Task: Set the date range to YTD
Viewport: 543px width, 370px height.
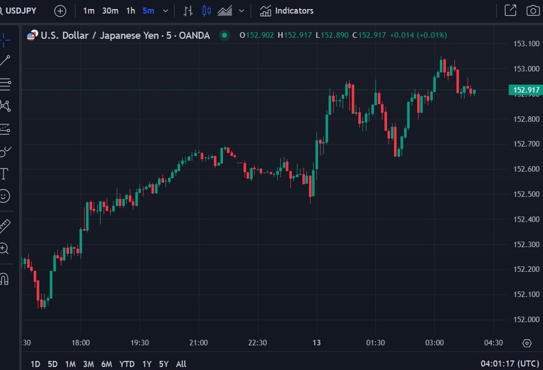Action: click(x=127, y=364)
